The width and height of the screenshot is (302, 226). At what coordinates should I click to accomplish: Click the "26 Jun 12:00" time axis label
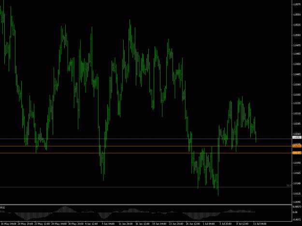click(x=193, y=224)
